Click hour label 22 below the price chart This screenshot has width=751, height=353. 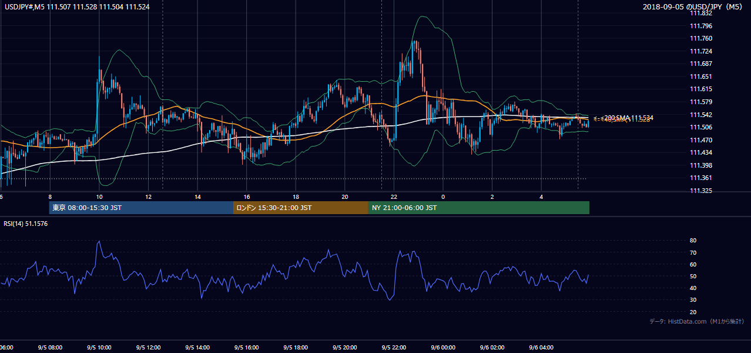[394, 197]
